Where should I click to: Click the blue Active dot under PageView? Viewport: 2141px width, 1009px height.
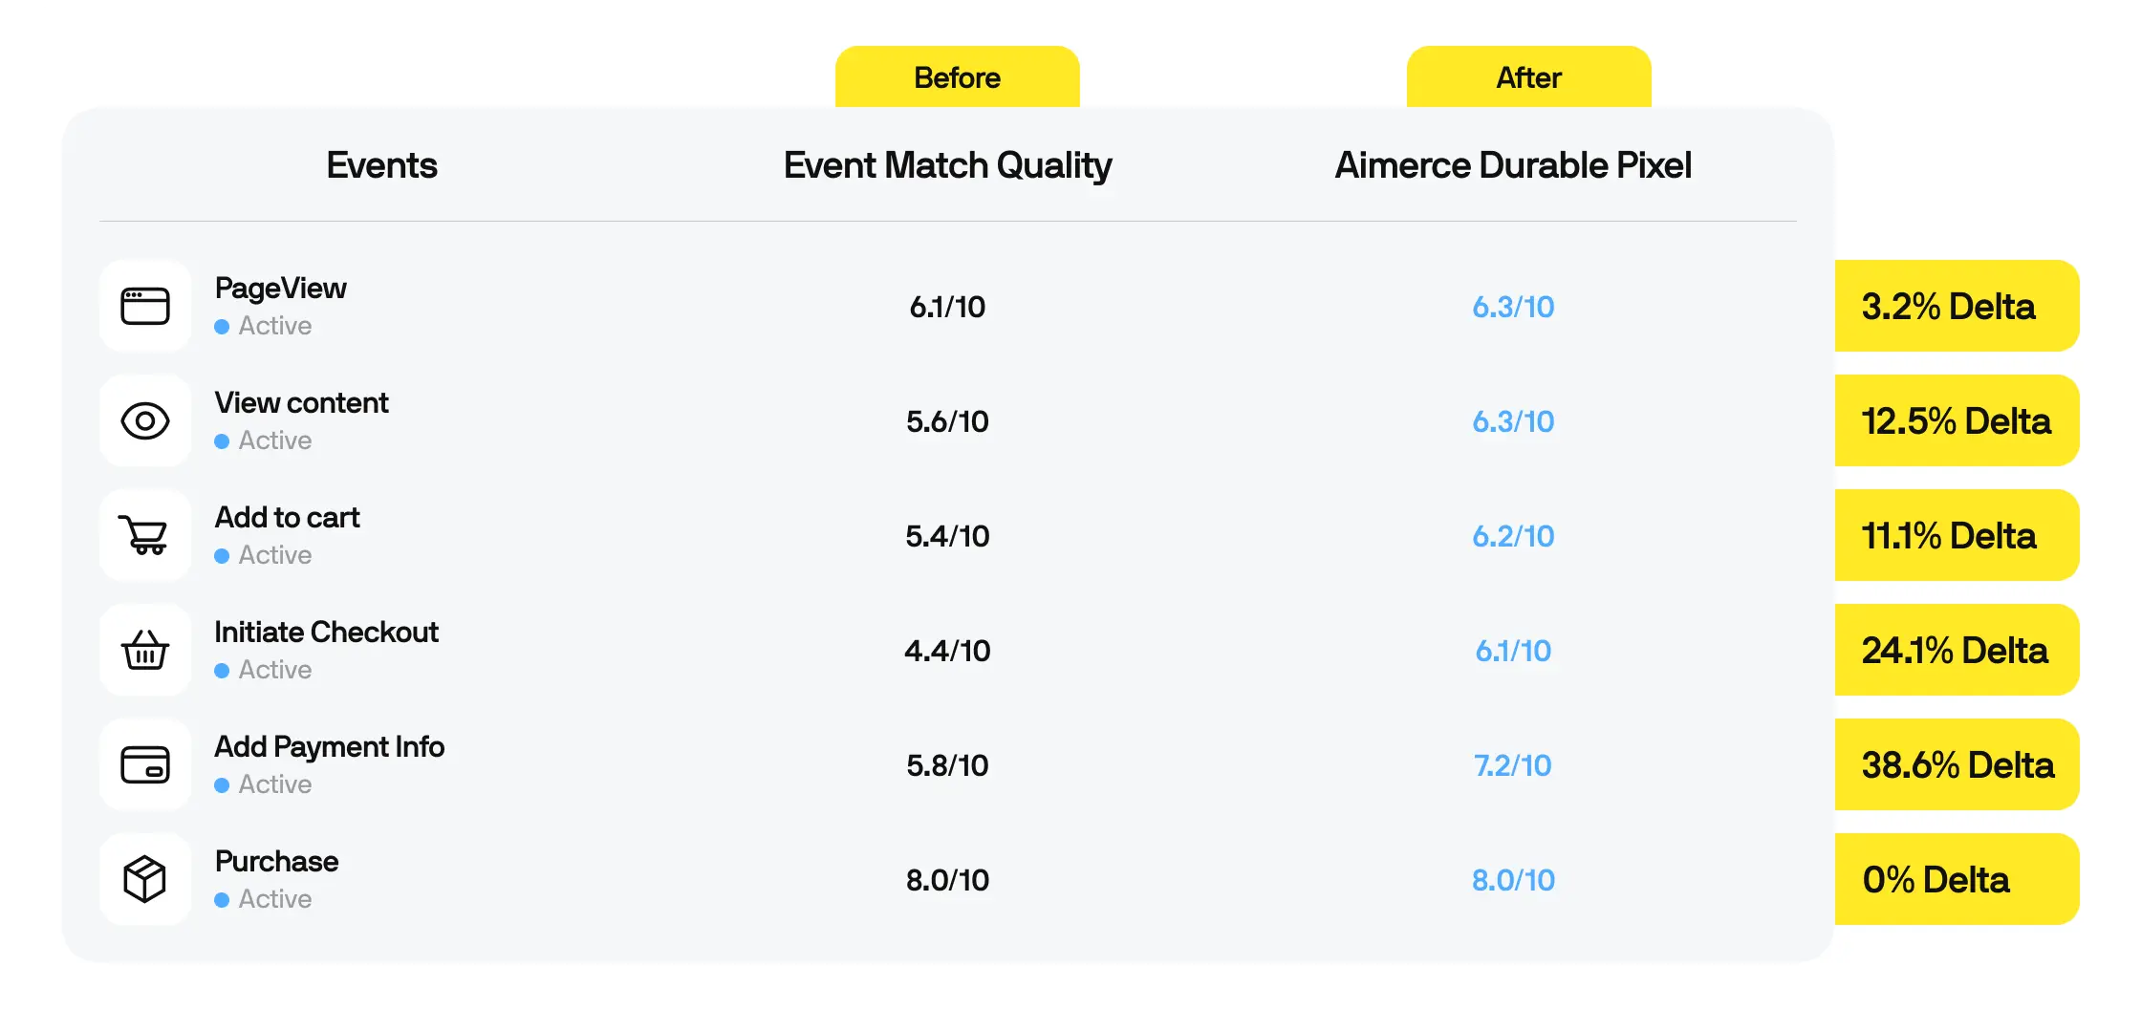click(222, 327)
